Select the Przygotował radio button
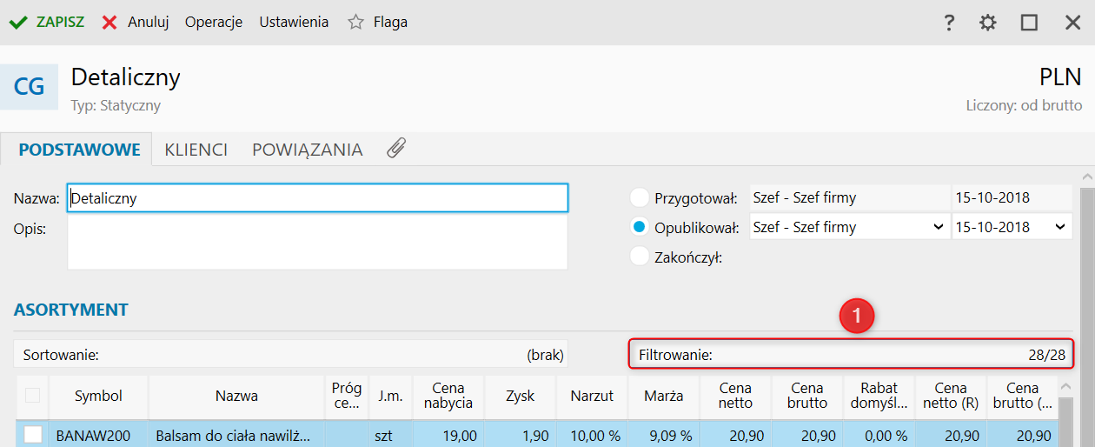 coord(640,197)
